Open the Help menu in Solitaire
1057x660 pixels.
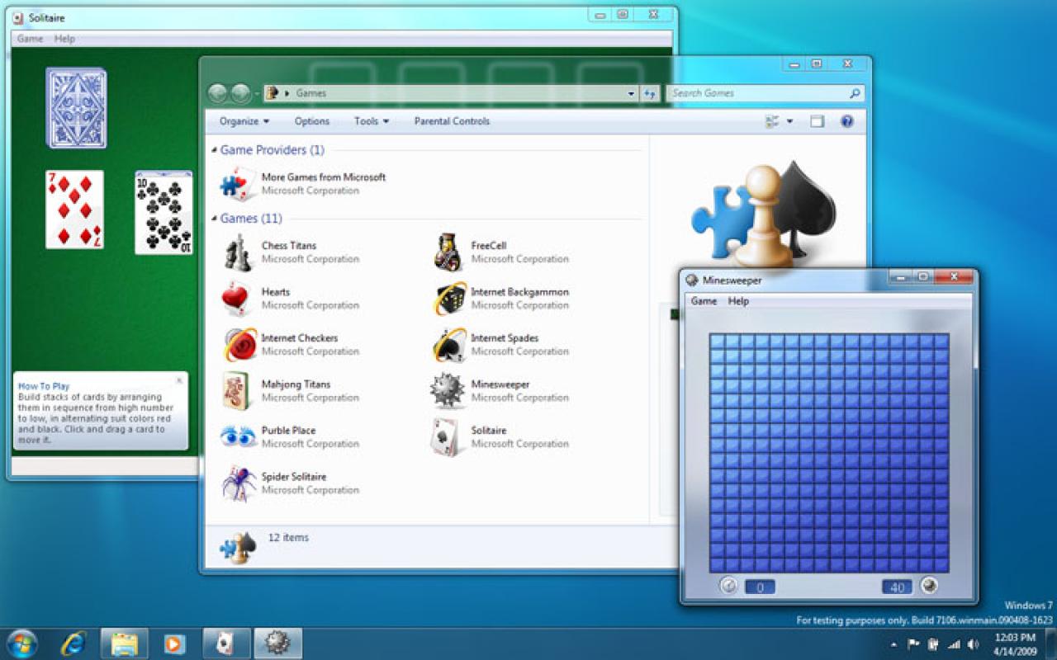(x=64, y=39)
